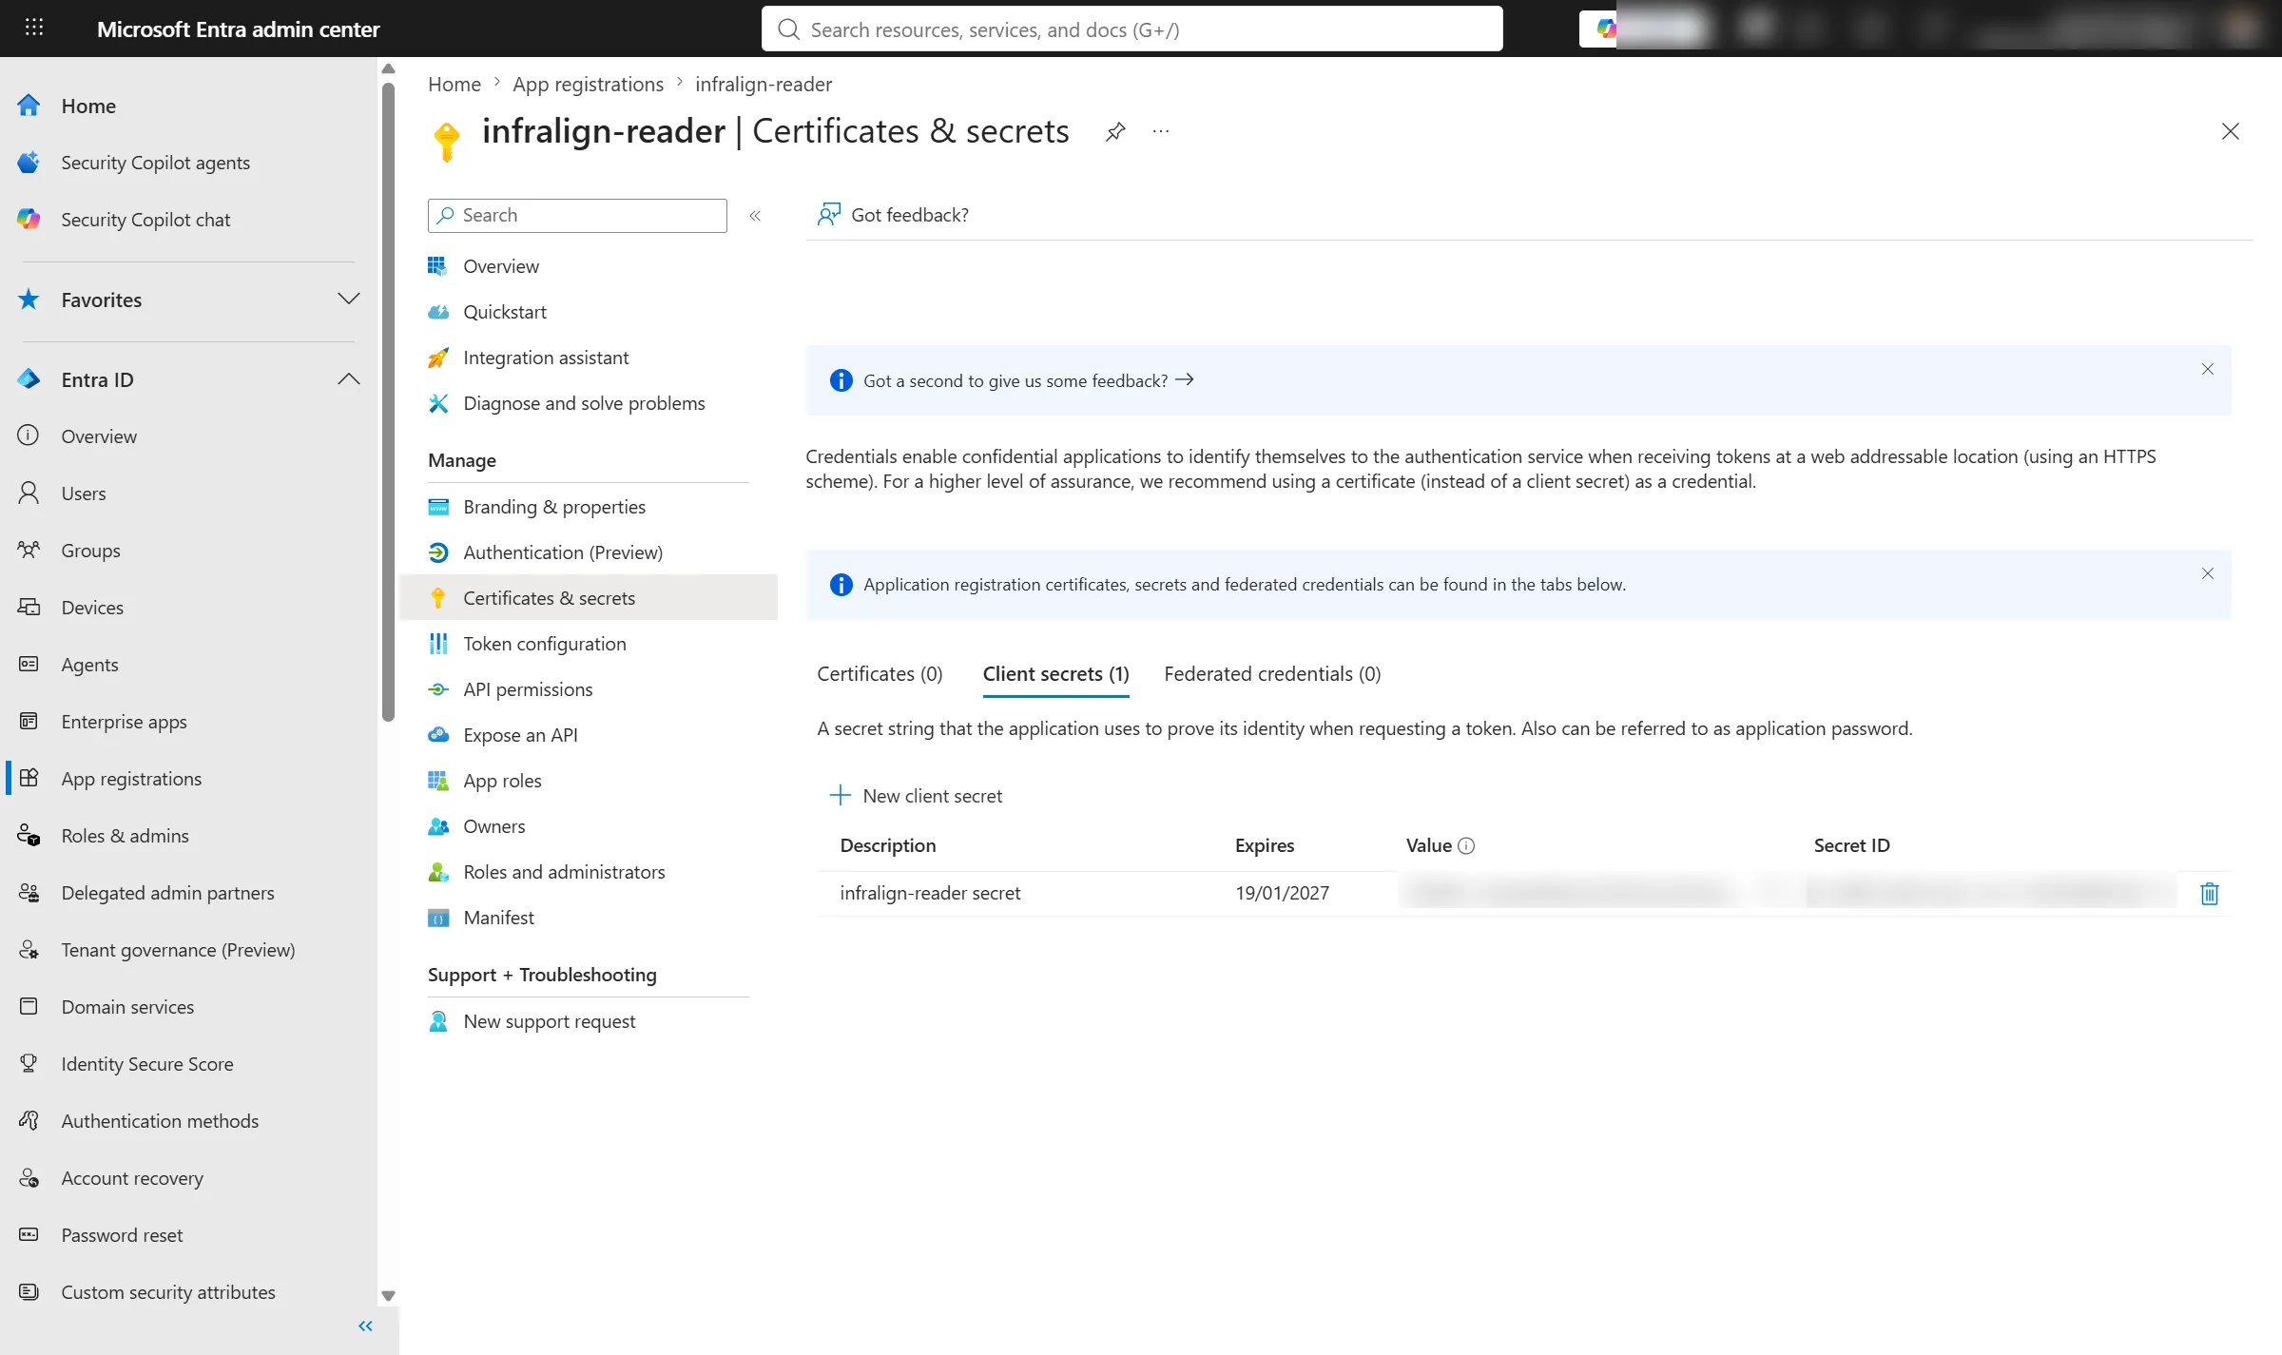
Task: Open the Identity Secure Score trophy icon
Action: [x=29, y=1064]
